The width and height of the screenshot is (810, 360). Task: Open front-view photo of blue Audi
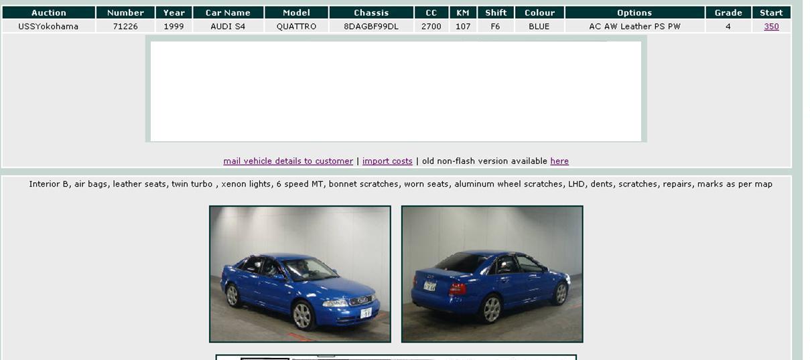point(300,274)
